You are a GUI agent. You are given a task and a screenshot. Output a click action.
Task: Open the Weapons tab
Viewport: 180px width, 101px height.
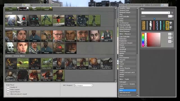tap(35, 5)
